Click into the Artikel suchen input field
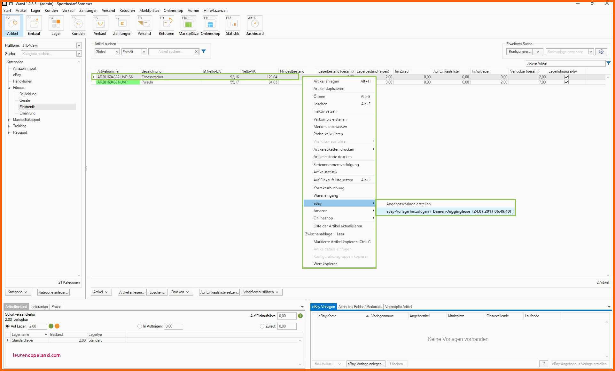 coord(171,51)
